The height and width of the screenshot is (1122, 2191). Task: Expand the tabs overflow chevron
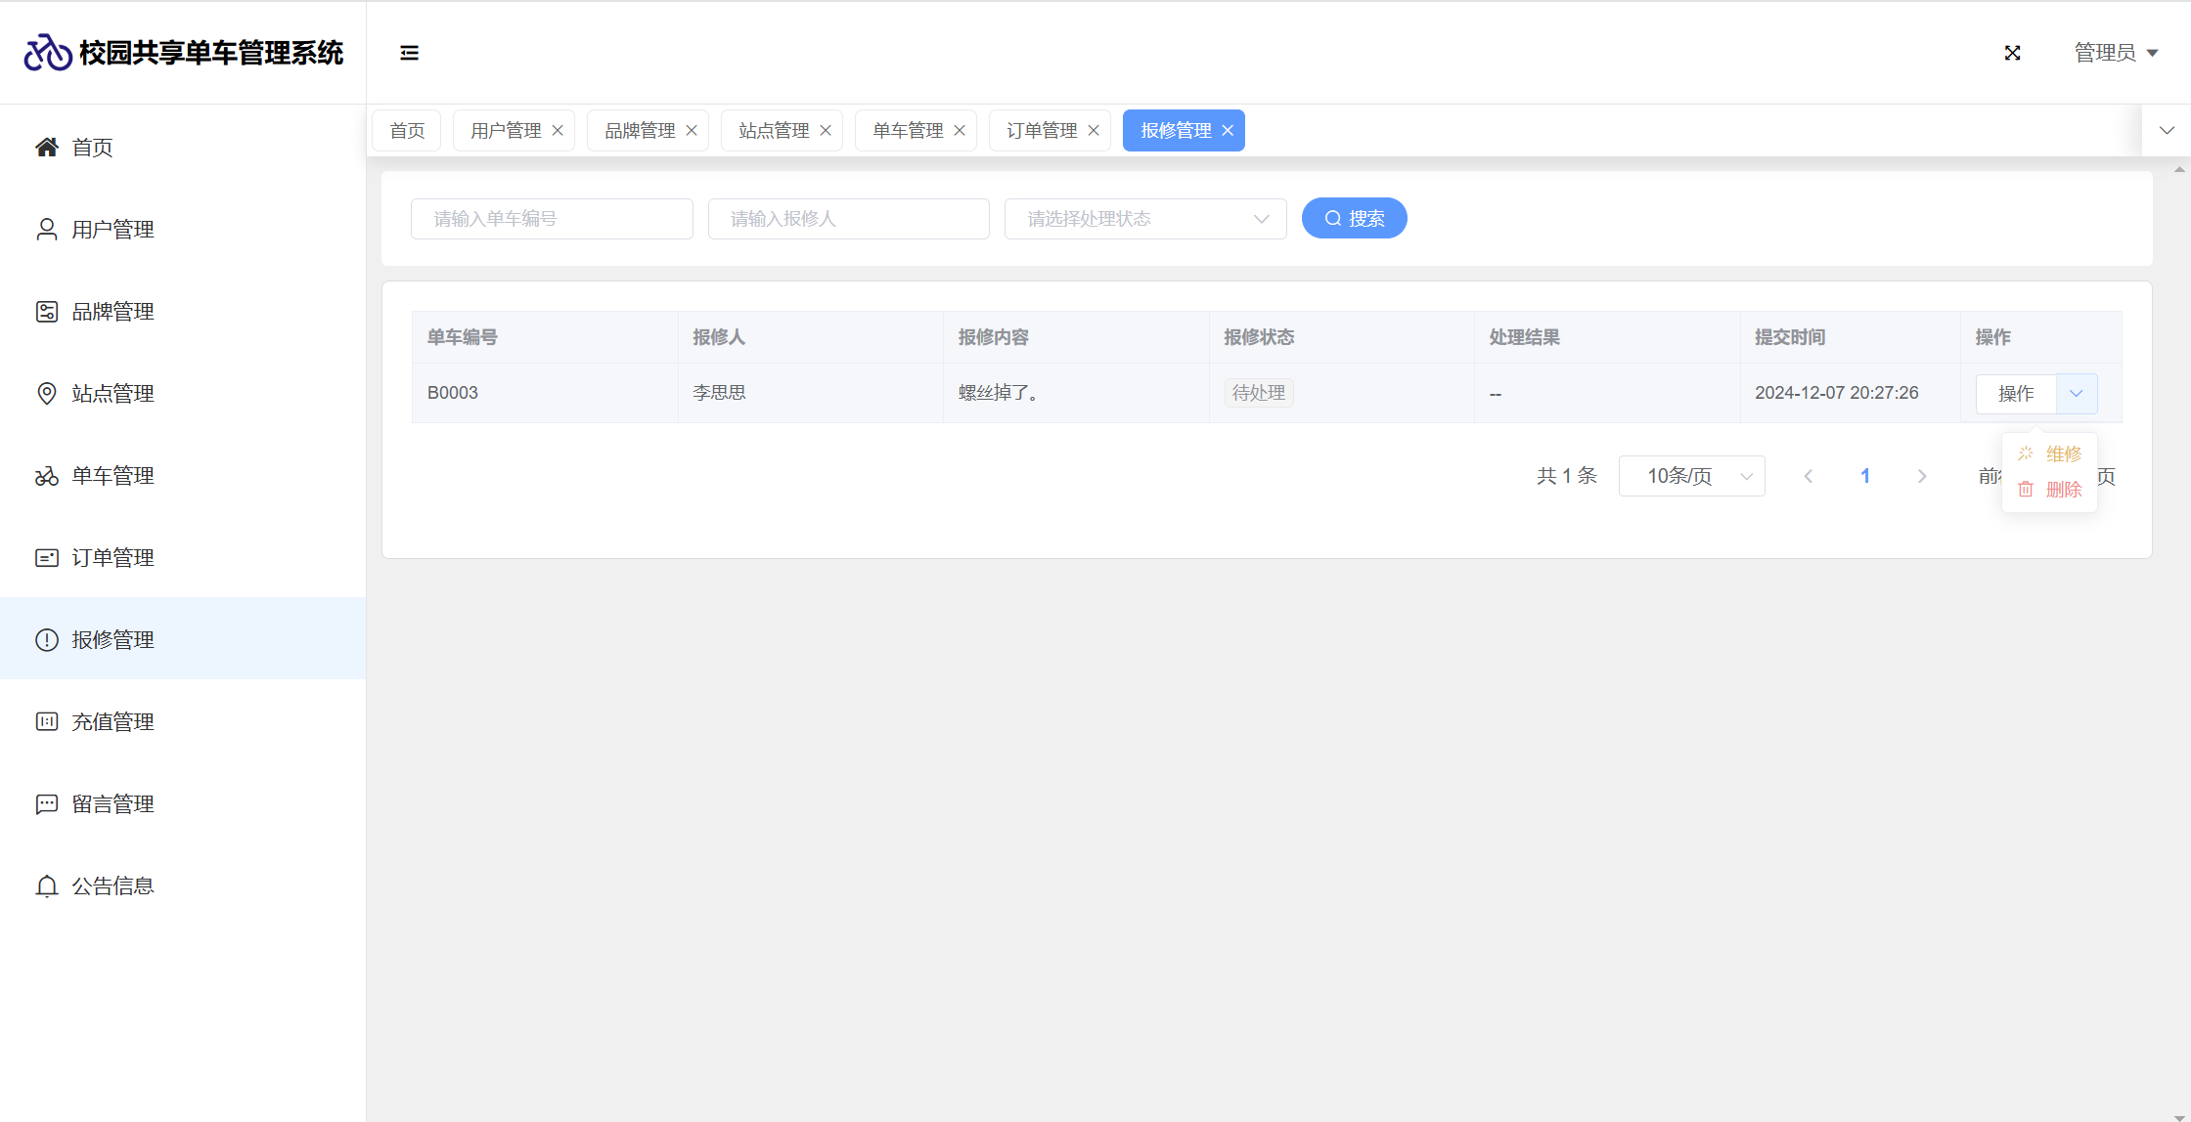[x=2167, y=131]
